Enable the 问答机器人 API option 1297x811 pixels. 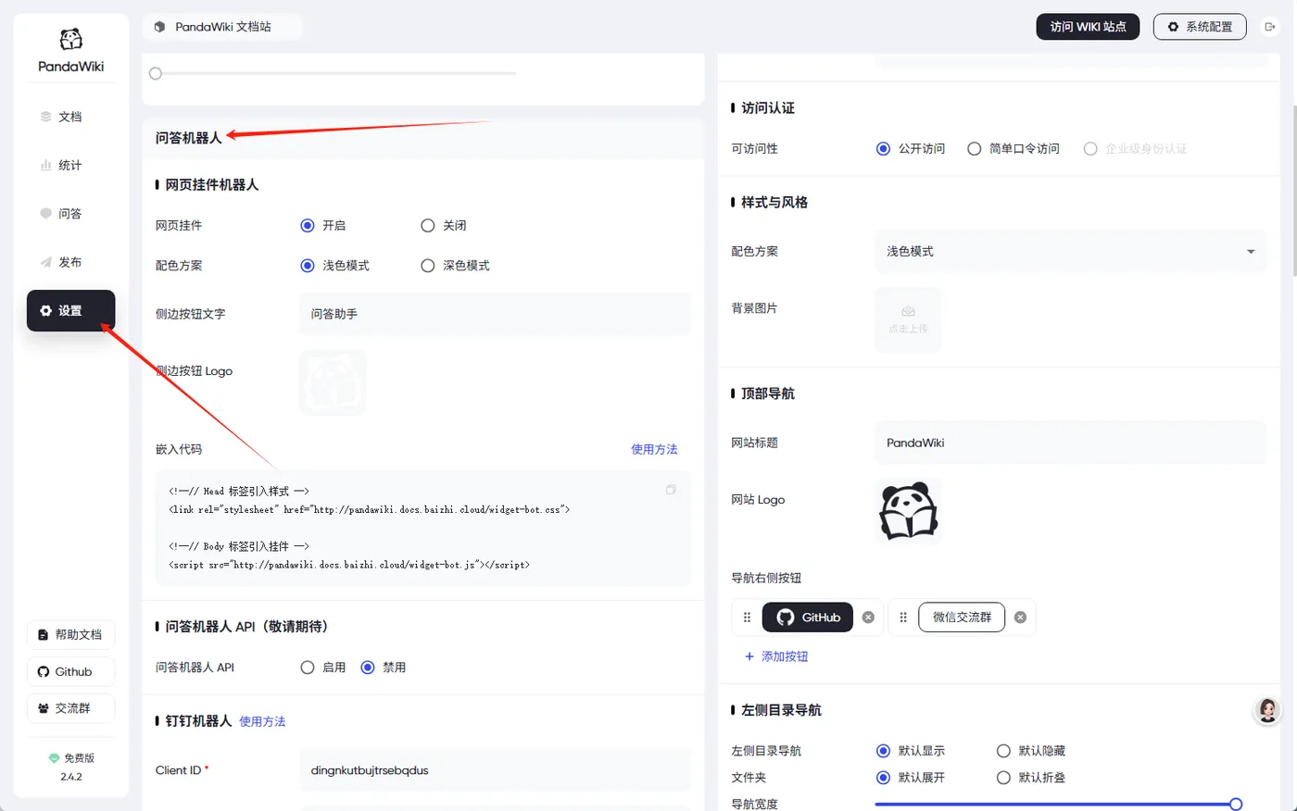point(323,668)
